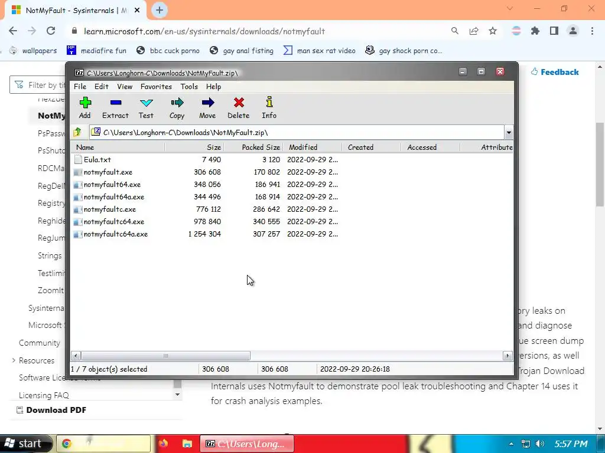Screen dimensions: 605x453
Task: Go up one folder level in 7-Zip
Action: coord(77,133)
